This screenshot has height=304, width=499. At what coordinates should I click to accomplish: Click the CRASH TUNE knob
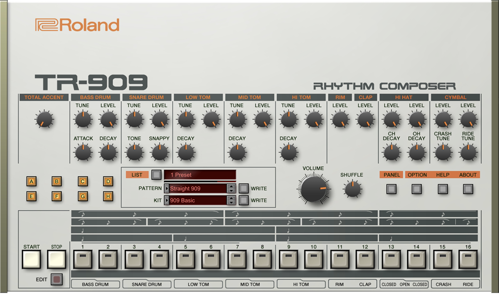pyautogui.click(x=443, y=152)
